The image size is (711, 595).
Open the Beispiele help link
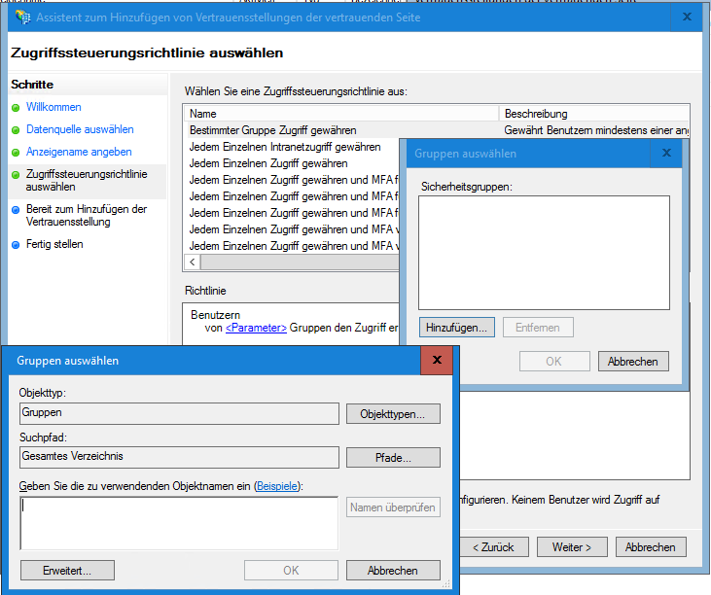[277, 486]
